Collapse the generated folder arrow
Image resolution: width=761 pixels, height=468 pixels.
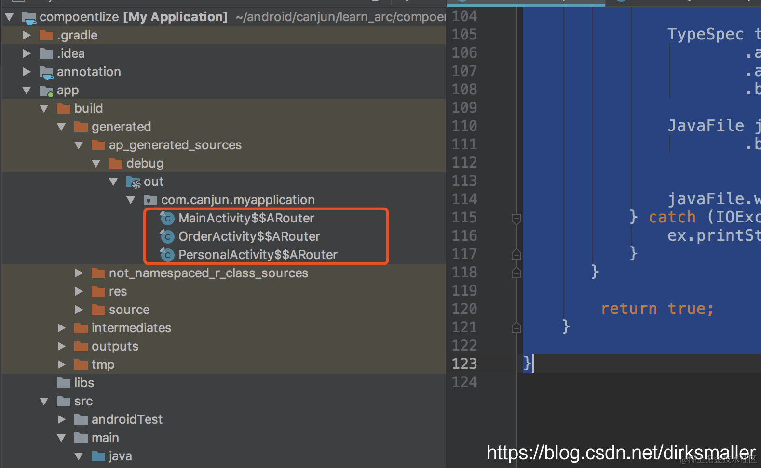pyautogui.click(x=62, y=127)
